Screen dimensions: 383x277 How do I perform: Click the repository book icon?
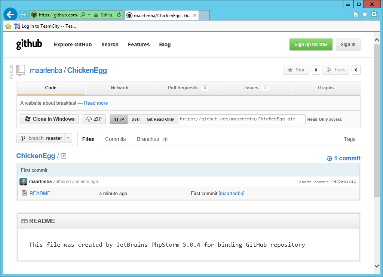21,70
